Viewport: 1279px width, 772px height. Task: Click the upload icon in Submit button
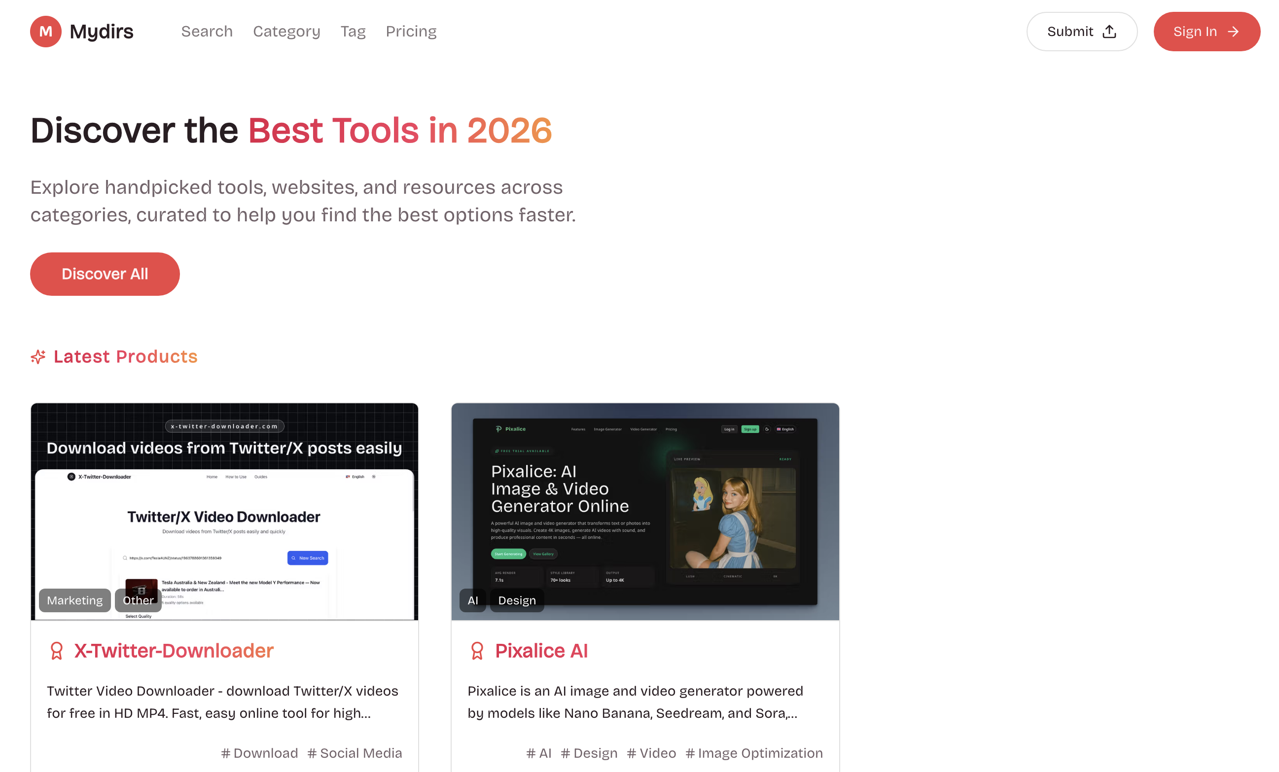click(1109, 32)
